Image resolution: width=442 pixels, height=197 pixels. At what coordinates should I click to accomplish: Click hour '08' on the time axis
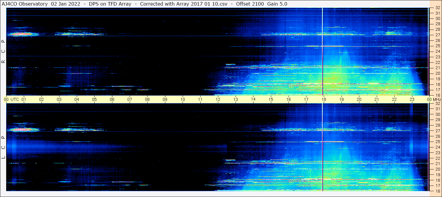[x=147, y=99]
